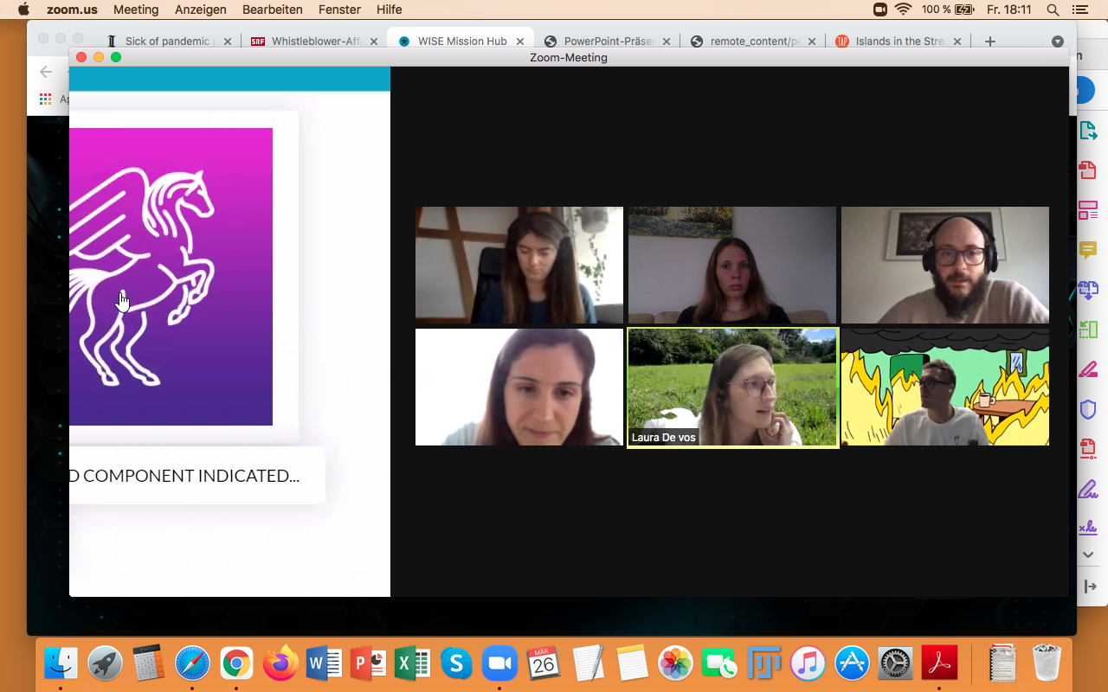This screenshot has height=692, width=1108.
Task: Open the Fenster menu
Action: pyautogui.click(x=339, y=10)
